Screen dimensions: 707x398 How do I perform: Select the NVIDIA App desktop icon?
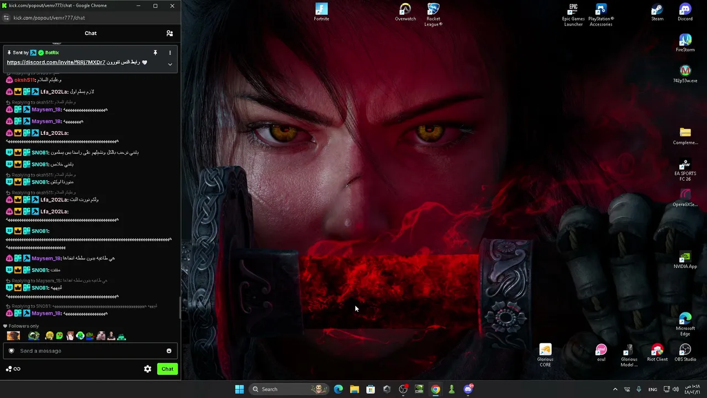pyautogui.click(x=685, y=260)
